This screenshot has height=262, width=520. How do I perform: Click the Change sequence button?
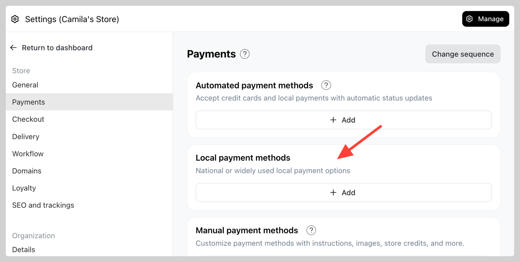tap(463, 54)
